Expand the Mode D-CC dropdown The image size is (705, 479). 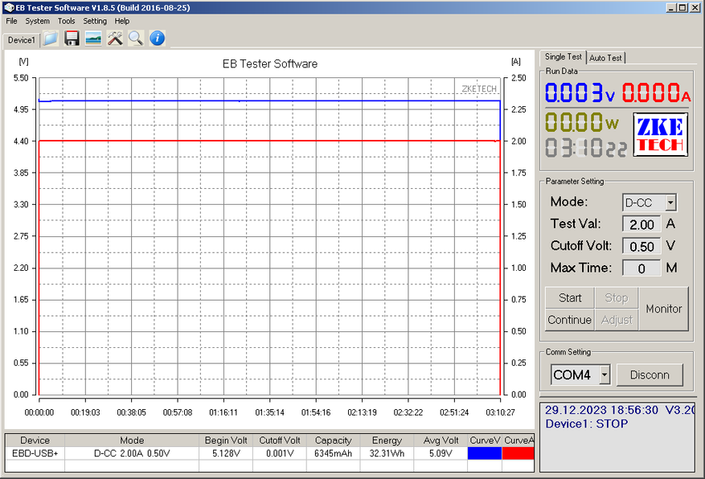(670, 203)
